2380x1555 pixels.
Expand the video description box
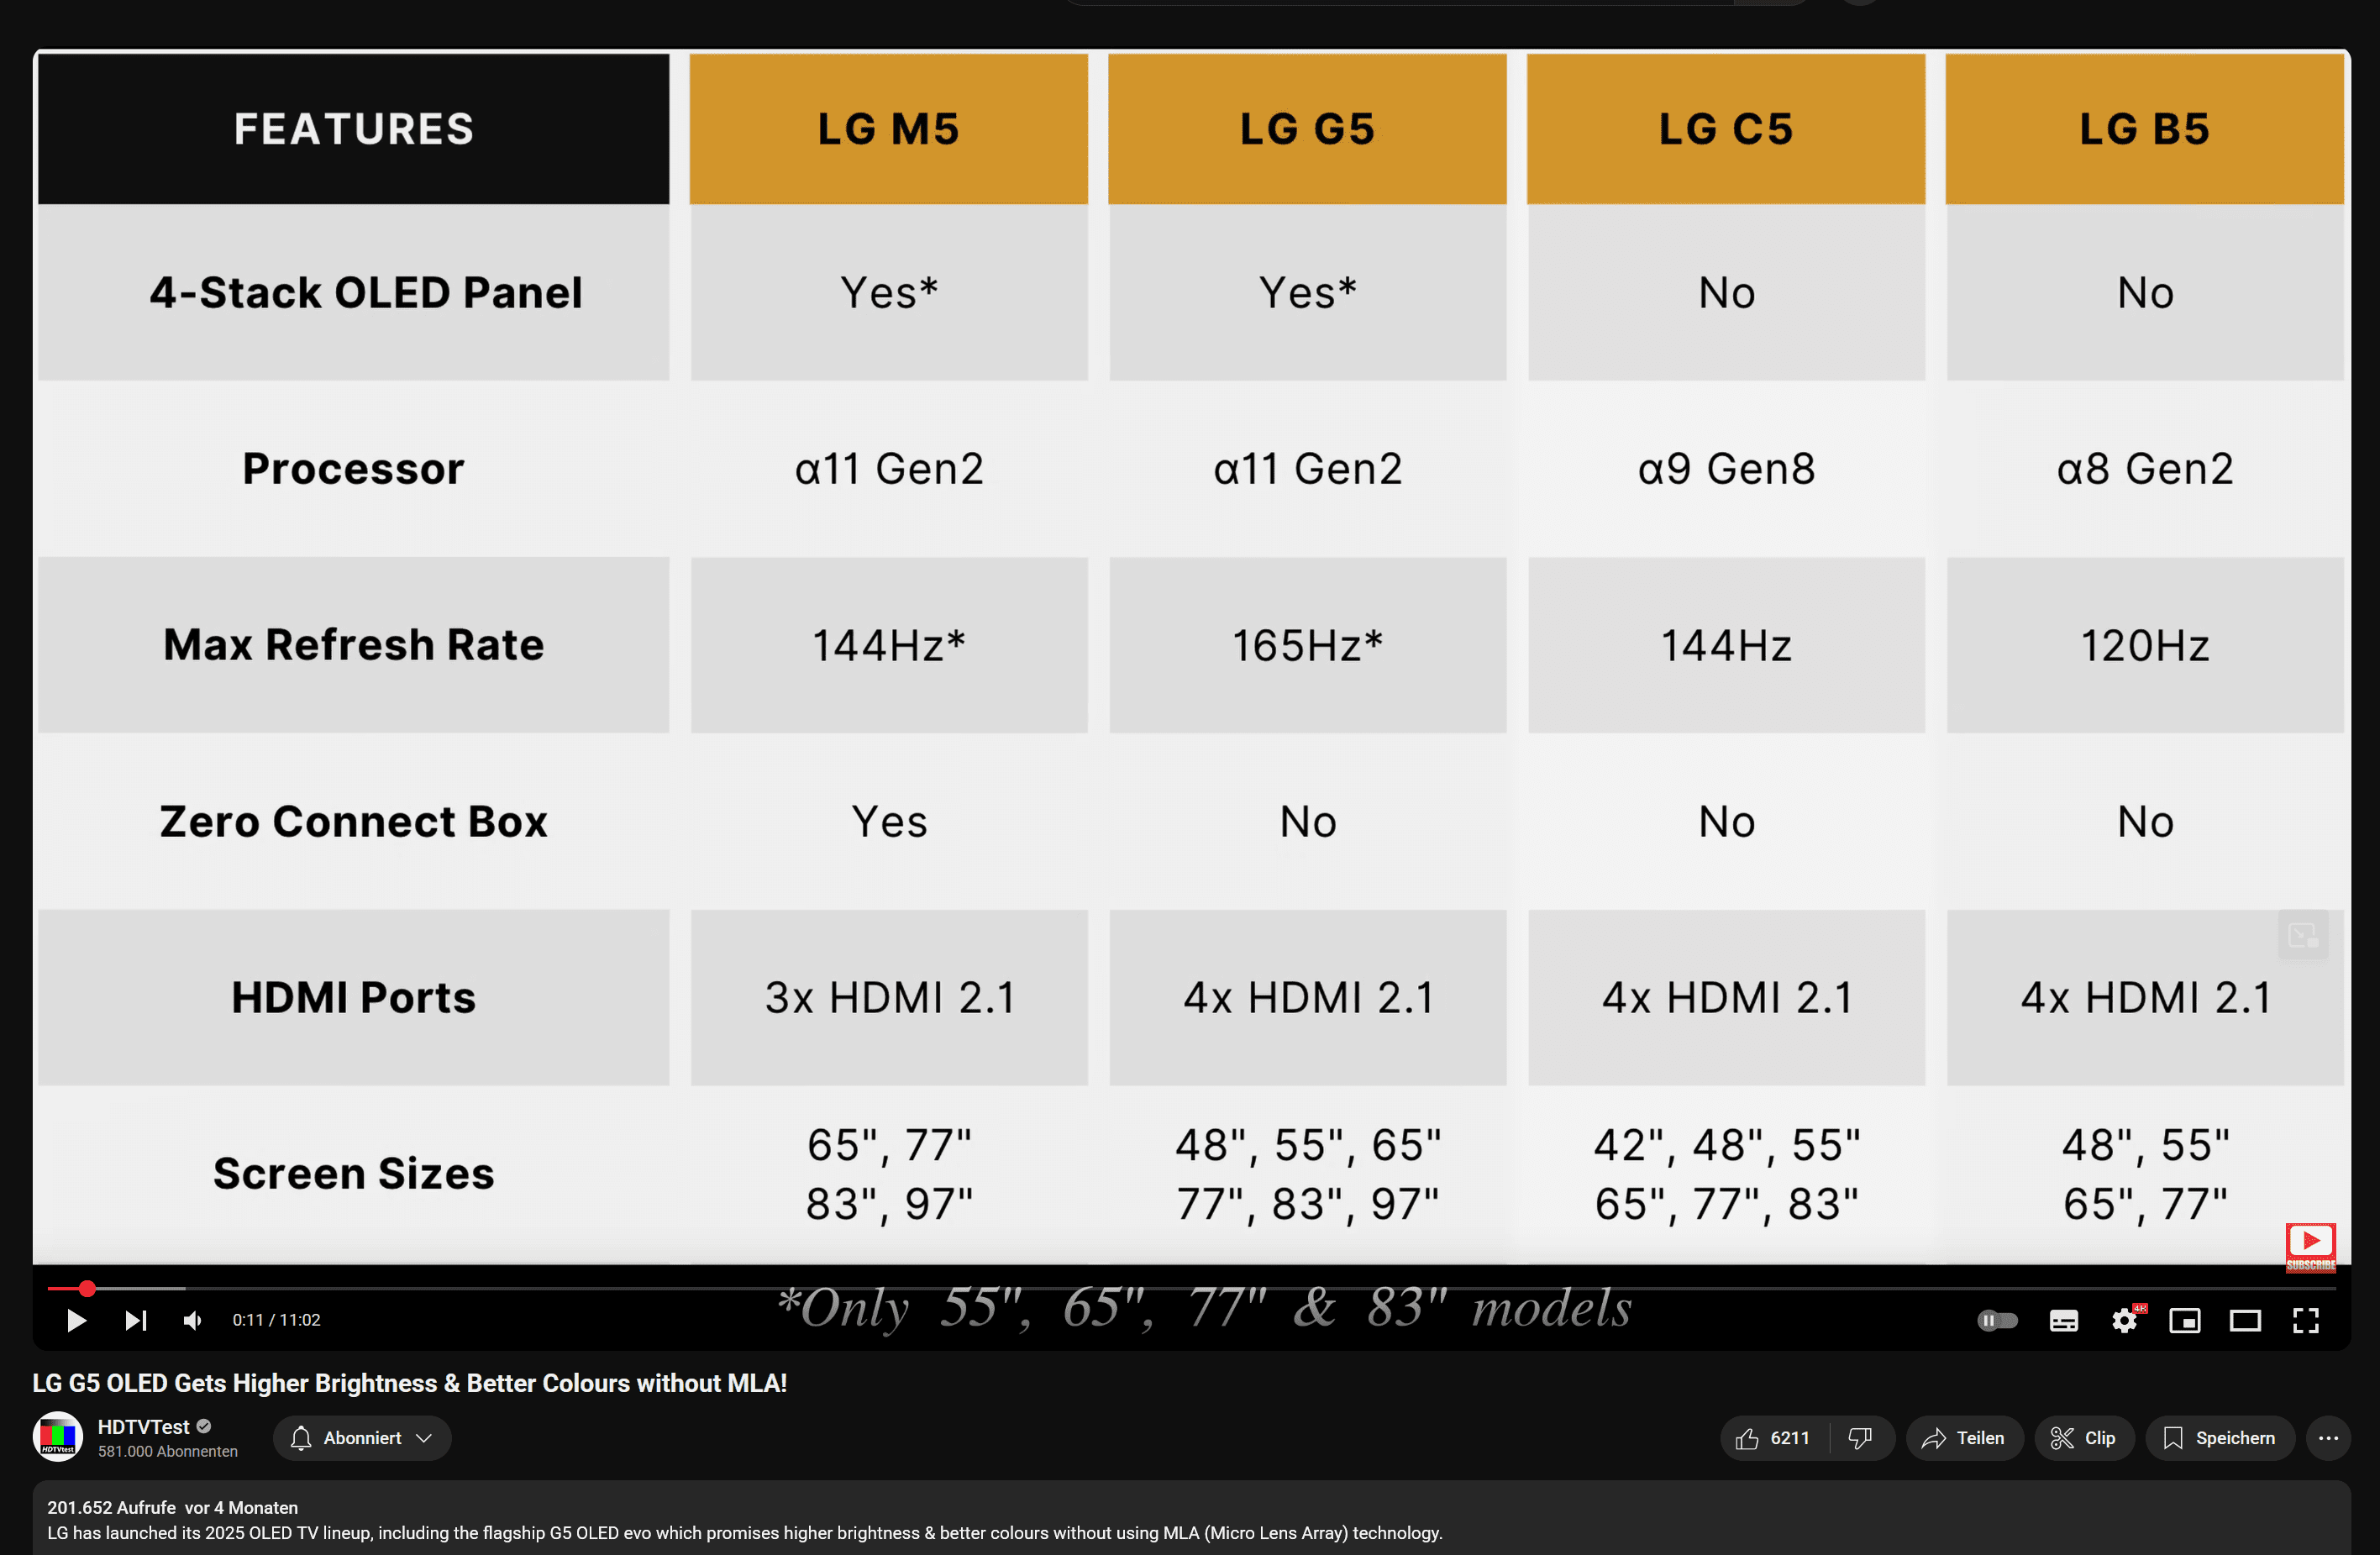click(1191, 1518)
